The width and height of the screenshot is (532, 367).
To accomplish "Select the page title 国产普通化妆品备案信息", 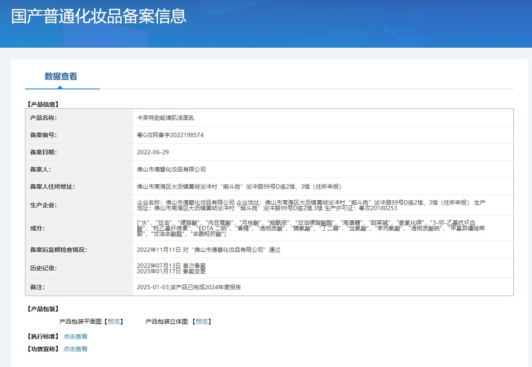I will [99, 16].
